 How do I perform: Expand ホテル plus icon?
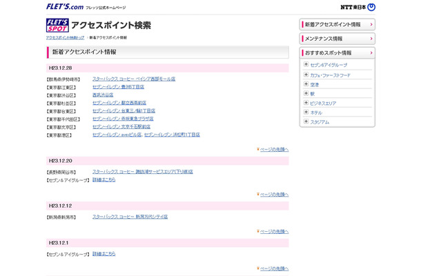tap(306, 112)
